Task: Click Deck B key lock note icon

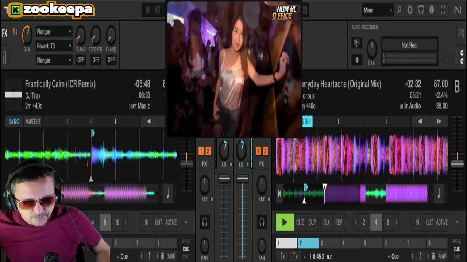Action: click(x=439, y=194)
